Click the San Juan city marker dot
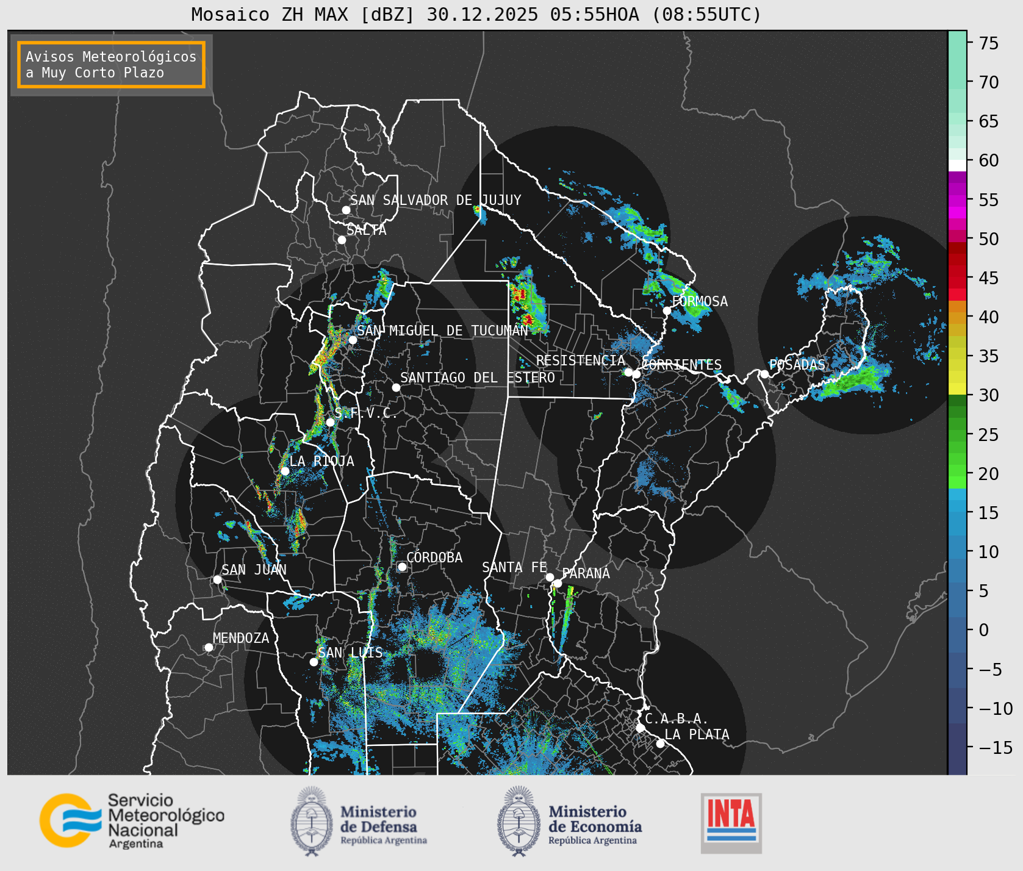Screen dimensions: 1023x871 [x=217, y=579]
